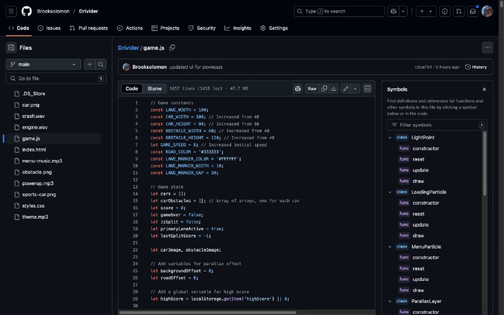Switch to the Pull requests tab
The width and height of the screenshot is (504, 315).
coord(89,28)
